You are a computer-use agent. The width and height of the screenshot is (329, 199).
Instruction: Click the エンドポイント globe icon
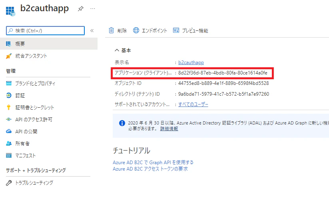pos(136,30)
